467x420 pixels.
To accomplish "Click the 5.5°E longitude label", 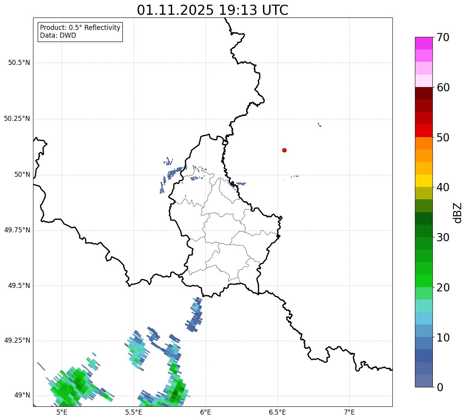I will [x=134, y=412].
